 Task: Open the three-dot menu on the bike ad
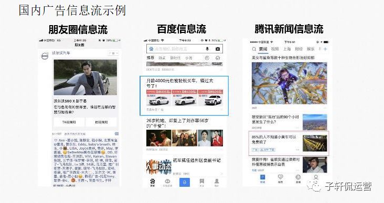click(x=297, y=150)
